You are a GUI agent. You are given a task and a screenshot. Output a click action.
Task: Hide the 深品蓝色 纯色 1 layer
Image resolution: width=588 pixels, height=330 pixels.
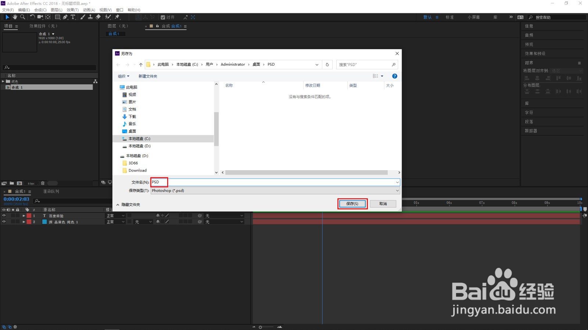pos(4,221)
